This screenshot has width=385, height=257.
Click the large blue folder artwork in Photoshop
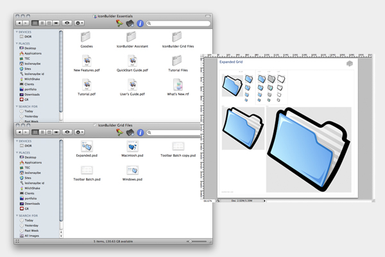309,150
